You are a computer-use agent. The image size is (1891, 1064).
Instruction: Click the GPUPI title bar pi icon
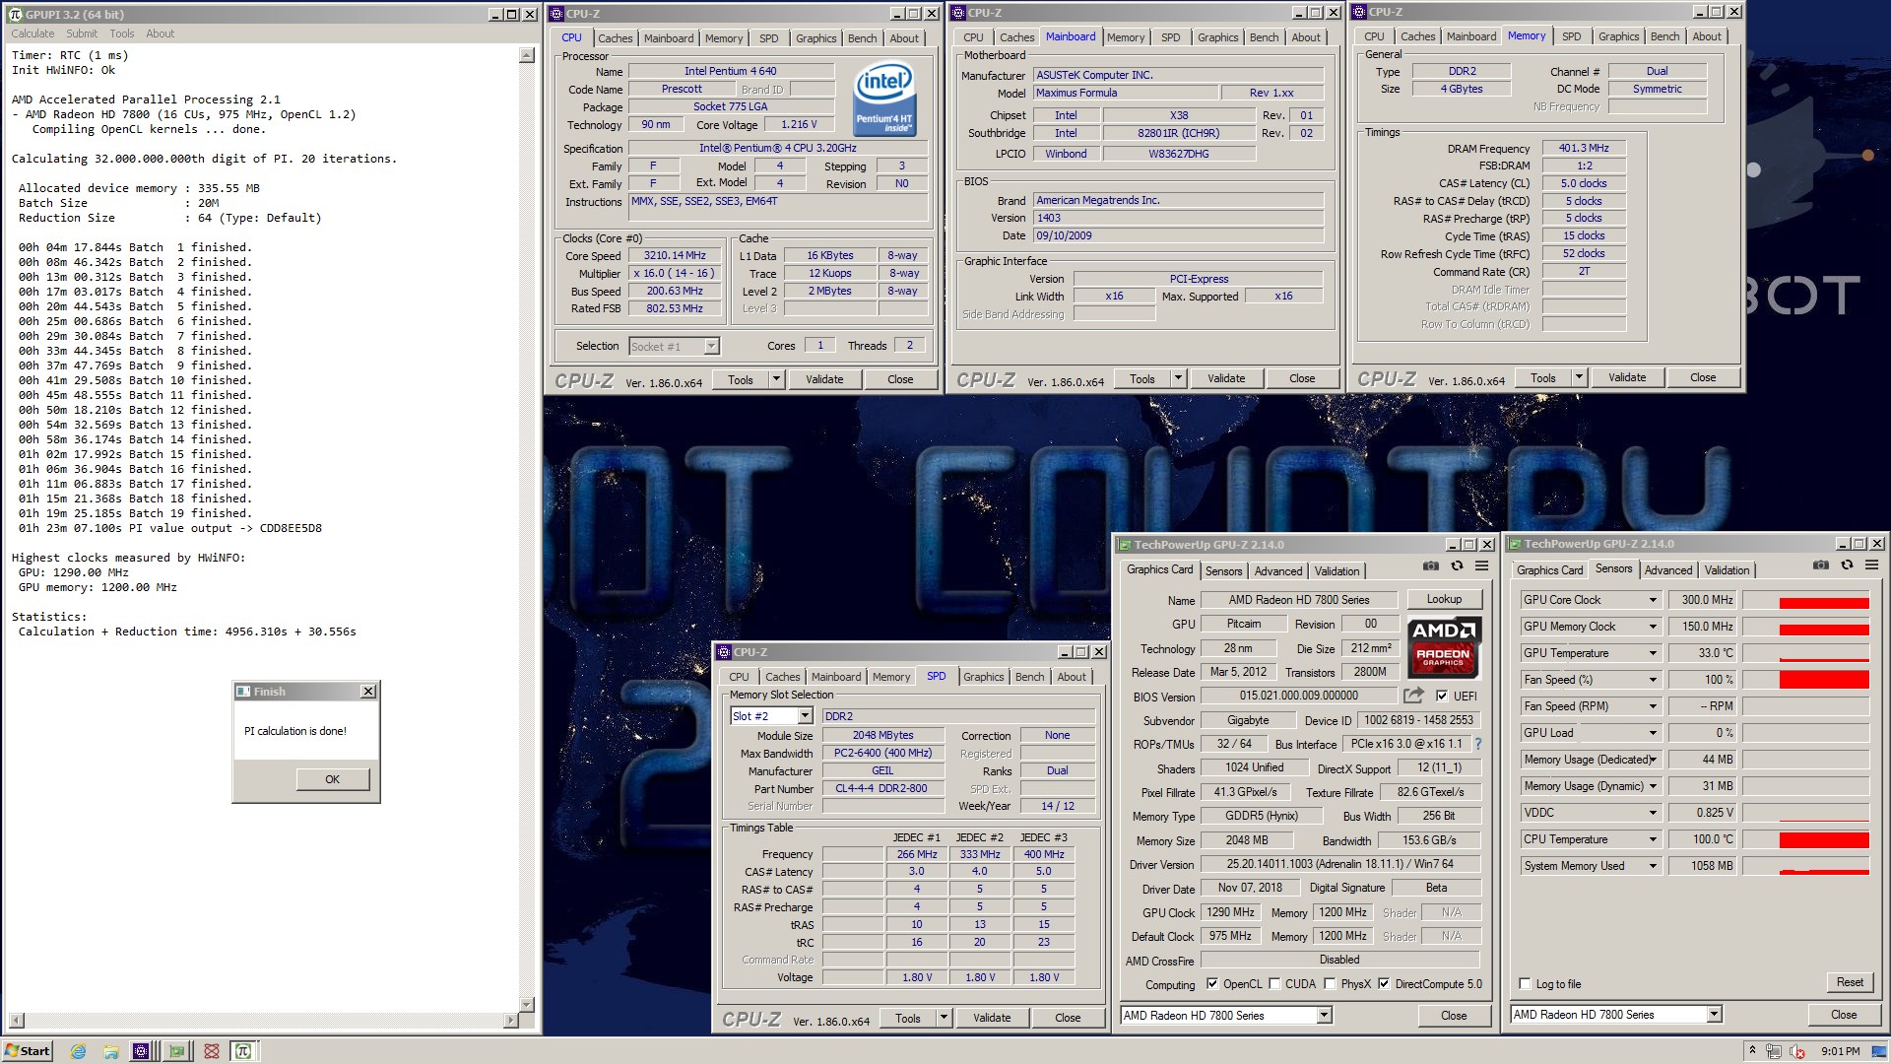click(15, 14)
